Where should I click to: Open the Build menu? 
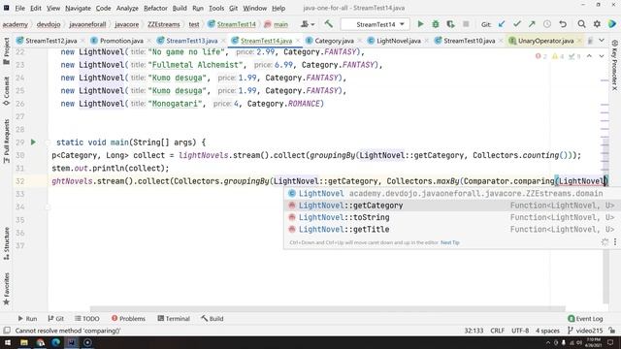click(x=180, y=8)
